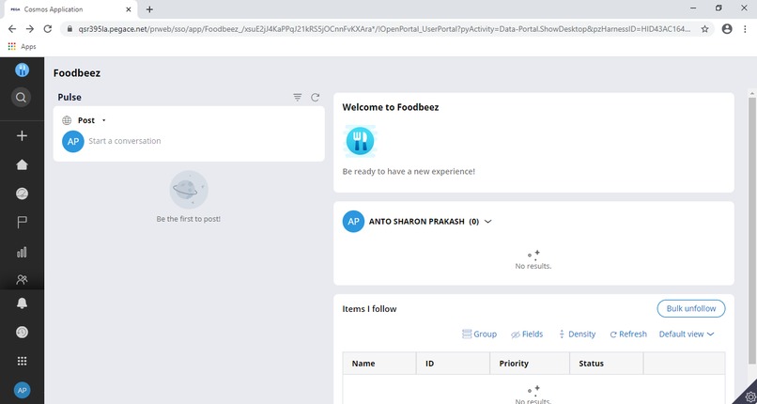Go to Home via house icon
The width and height of the screenshot is (757, 404).
22,165
